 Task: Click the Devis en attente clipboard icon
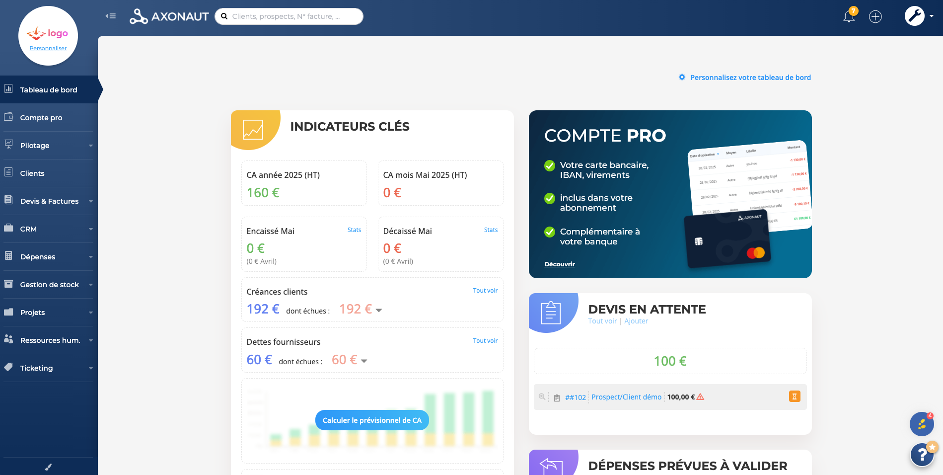point(551,313)
